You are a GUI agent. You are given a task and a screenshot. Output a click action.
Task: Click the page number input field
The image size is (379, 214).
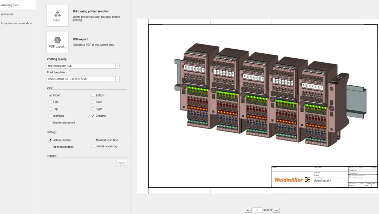[x=257, y=210]
